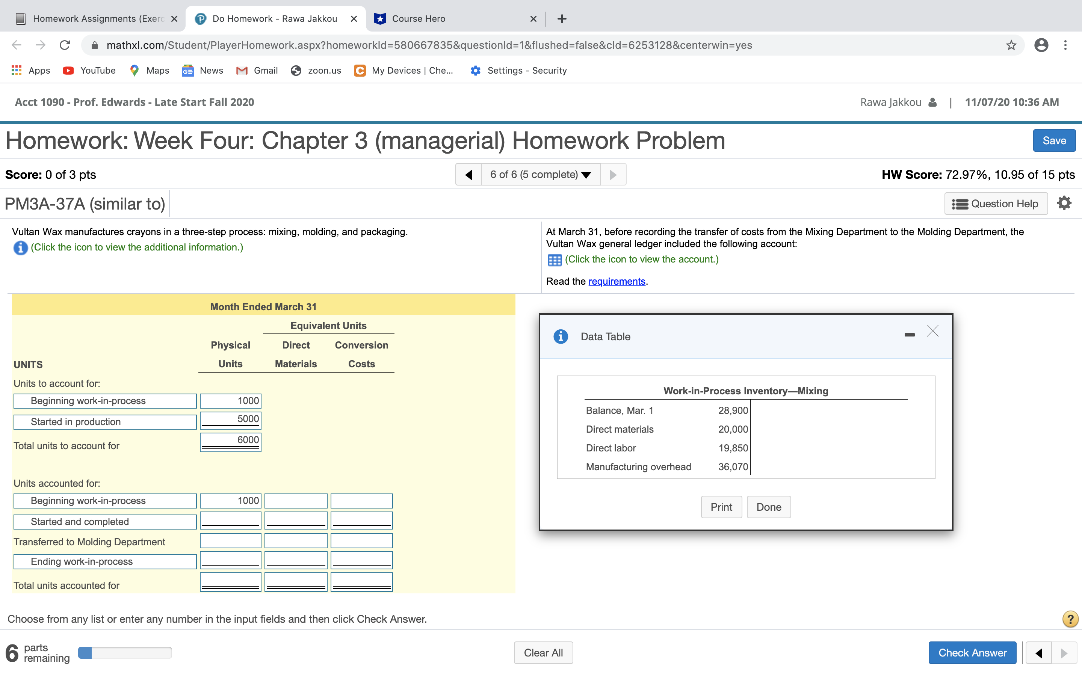Expand the 6 of 6 question dropdown

541,174
